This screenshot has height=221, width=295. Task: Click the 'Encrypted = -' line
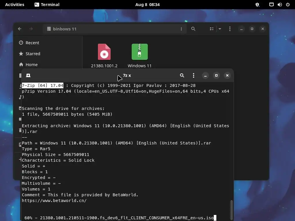point(39,178)
